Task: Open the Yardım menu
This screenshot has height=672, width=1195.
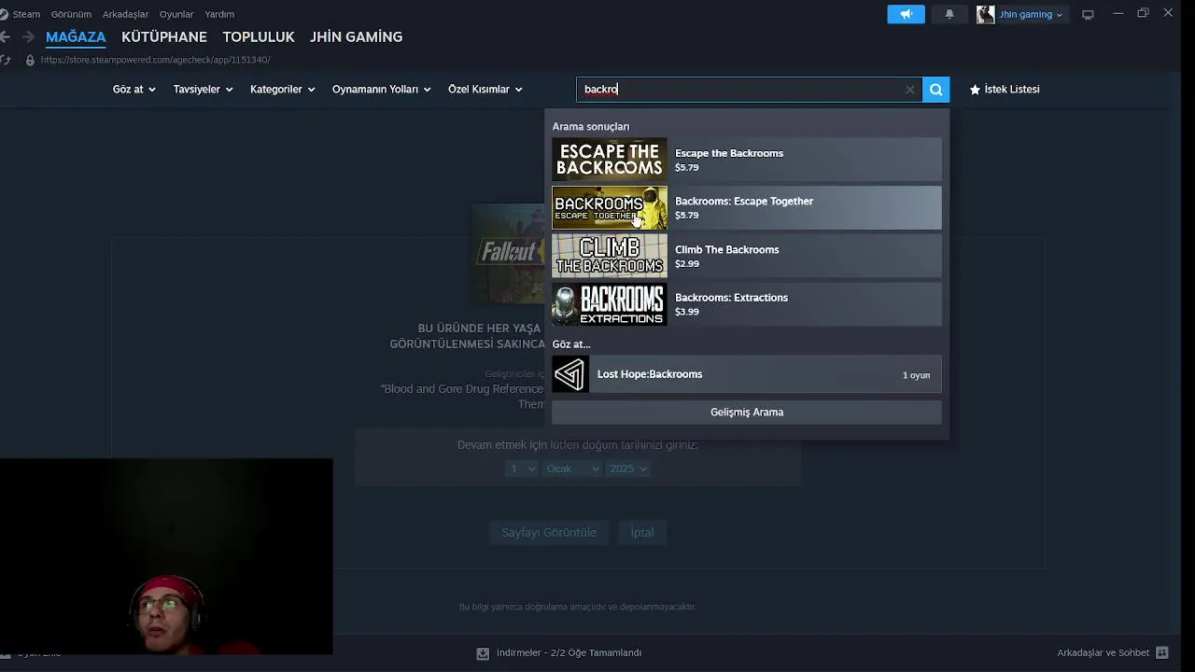Action: click(219, 14)
